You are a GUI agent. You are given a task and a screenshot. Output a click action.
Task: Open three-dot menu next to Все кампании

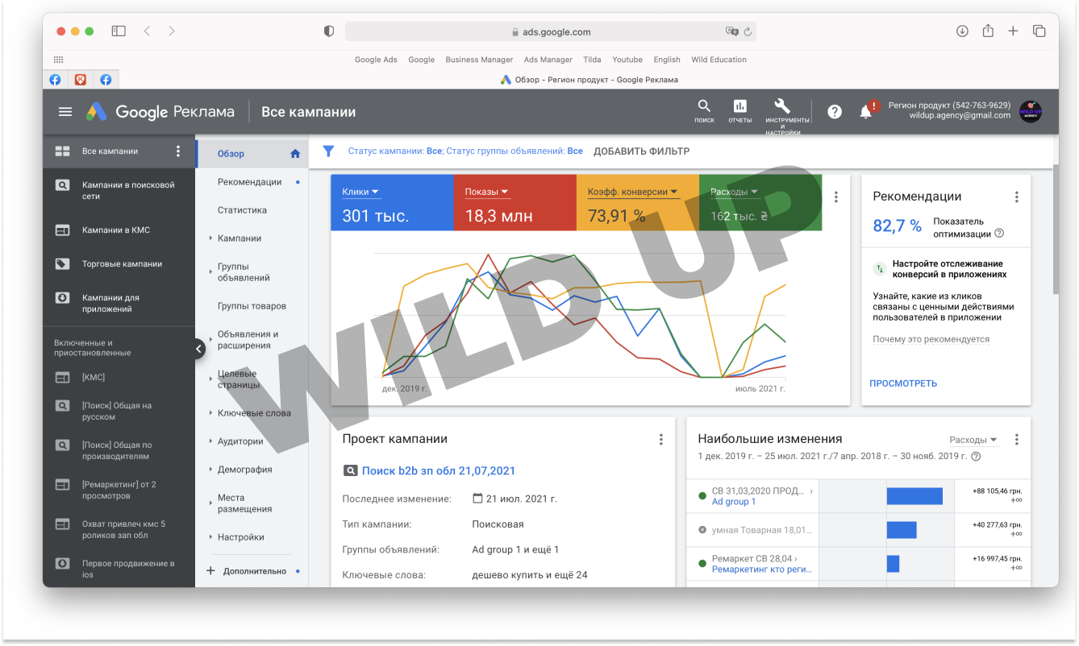pyautogui.click(x=178, y=151)
